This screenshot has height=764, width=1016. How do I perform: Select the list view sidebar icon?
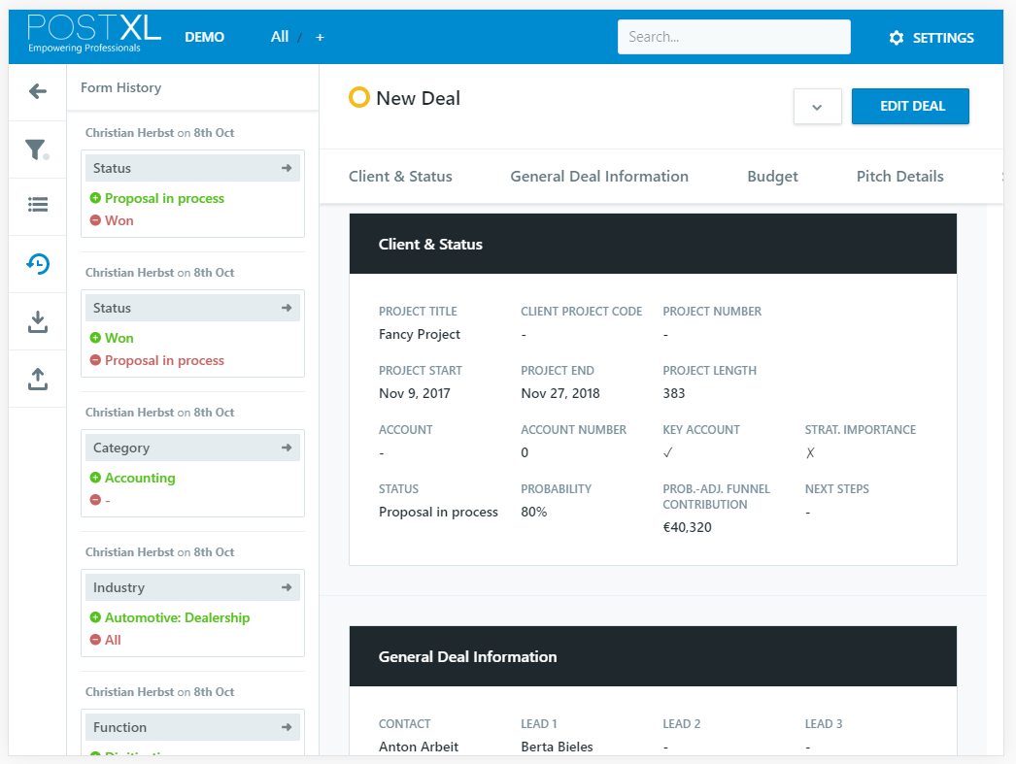[x=38, y=205]
